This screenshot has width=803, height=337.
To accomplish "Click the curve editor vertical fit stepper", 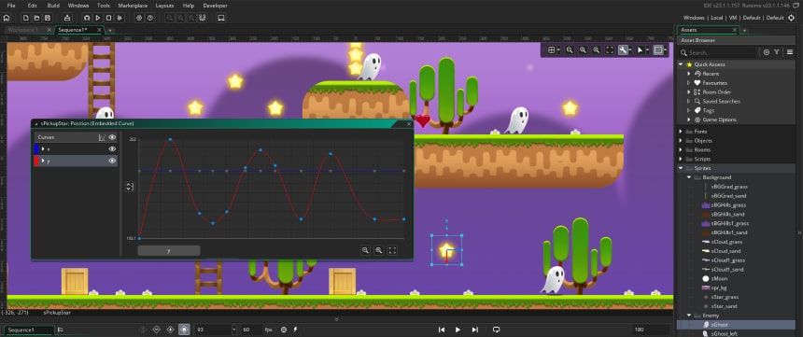I will 130,187.
